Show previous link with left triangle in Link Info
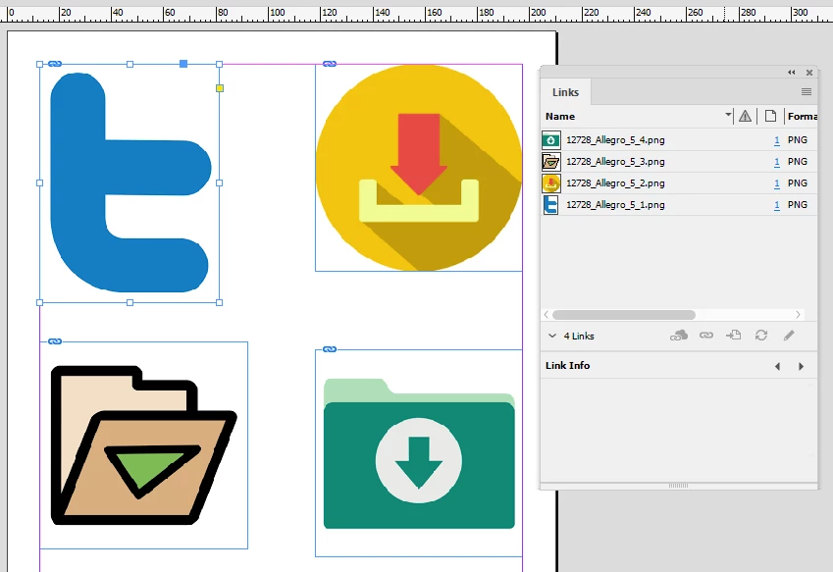Image resolution: width=833 pixels, height=572 pixels. (777, 366)
